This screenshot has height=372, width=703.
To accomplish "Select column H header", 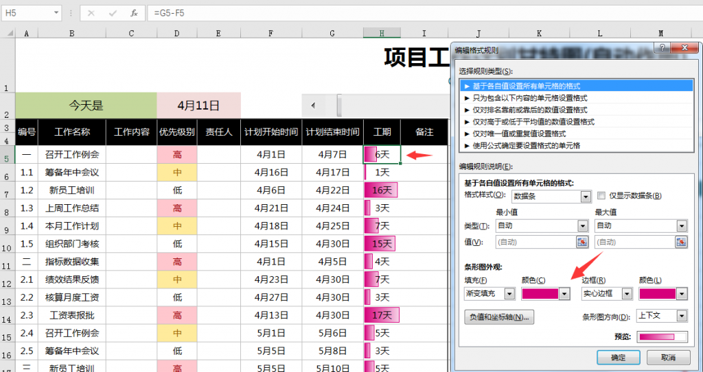I will click(x=382, y=33).
